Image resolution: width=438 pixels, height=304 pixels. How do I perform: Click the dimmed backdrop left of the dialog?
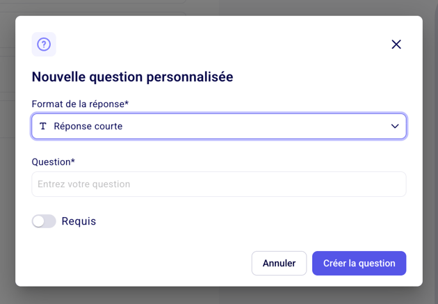[7, 174]
